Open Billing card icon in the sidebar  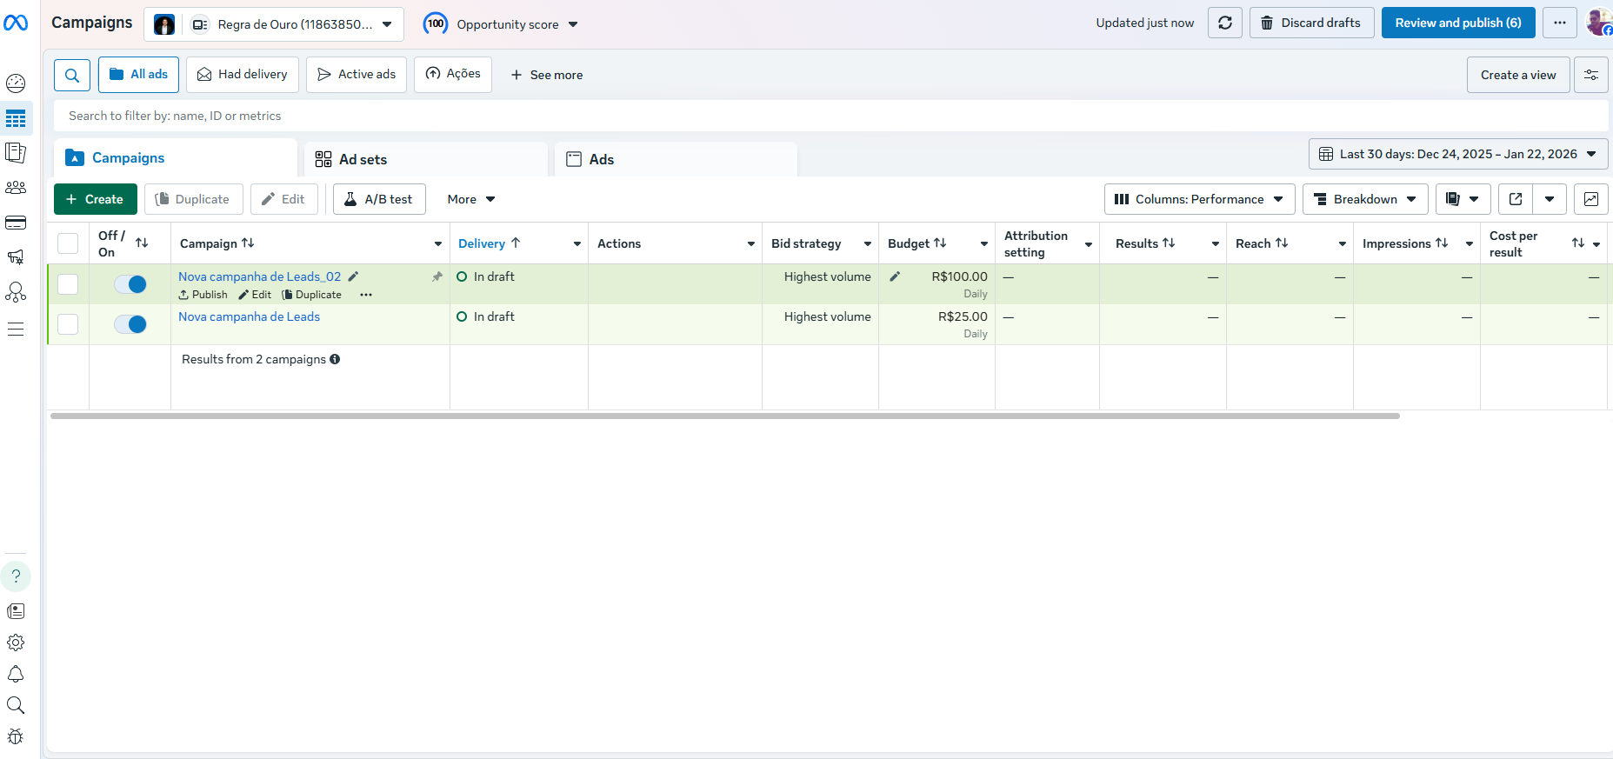pyautogui.click(x=16, y=223)
